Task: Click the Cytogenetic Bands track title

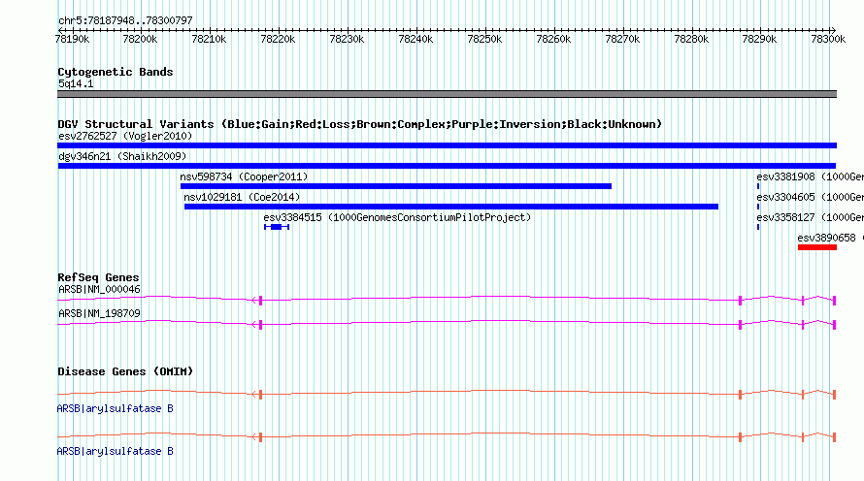Action: tap(116, 72)
